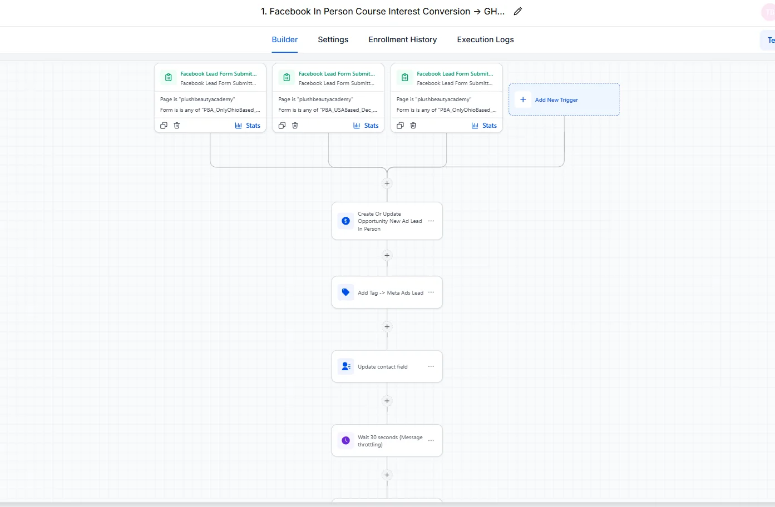Image resolution: width=775 pixels, height=507 pixels.
Task: Open three-dot menu for Wait 30 seconds
Action: tap(431, 440)
